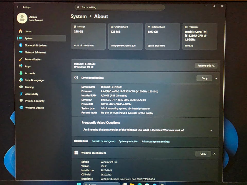
Task: Click the System breadcrumb in the header
Action: pyautogui.click(x=79, y=16)
